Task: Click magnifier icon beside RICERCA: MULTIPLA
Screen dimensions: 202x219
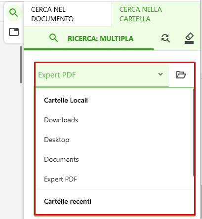Action: coord(53,38)
